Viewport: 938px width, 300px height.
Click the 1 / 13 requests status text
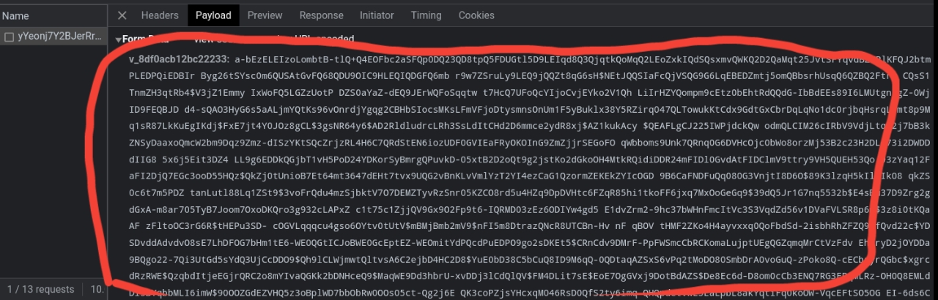[x=43, y=289]
